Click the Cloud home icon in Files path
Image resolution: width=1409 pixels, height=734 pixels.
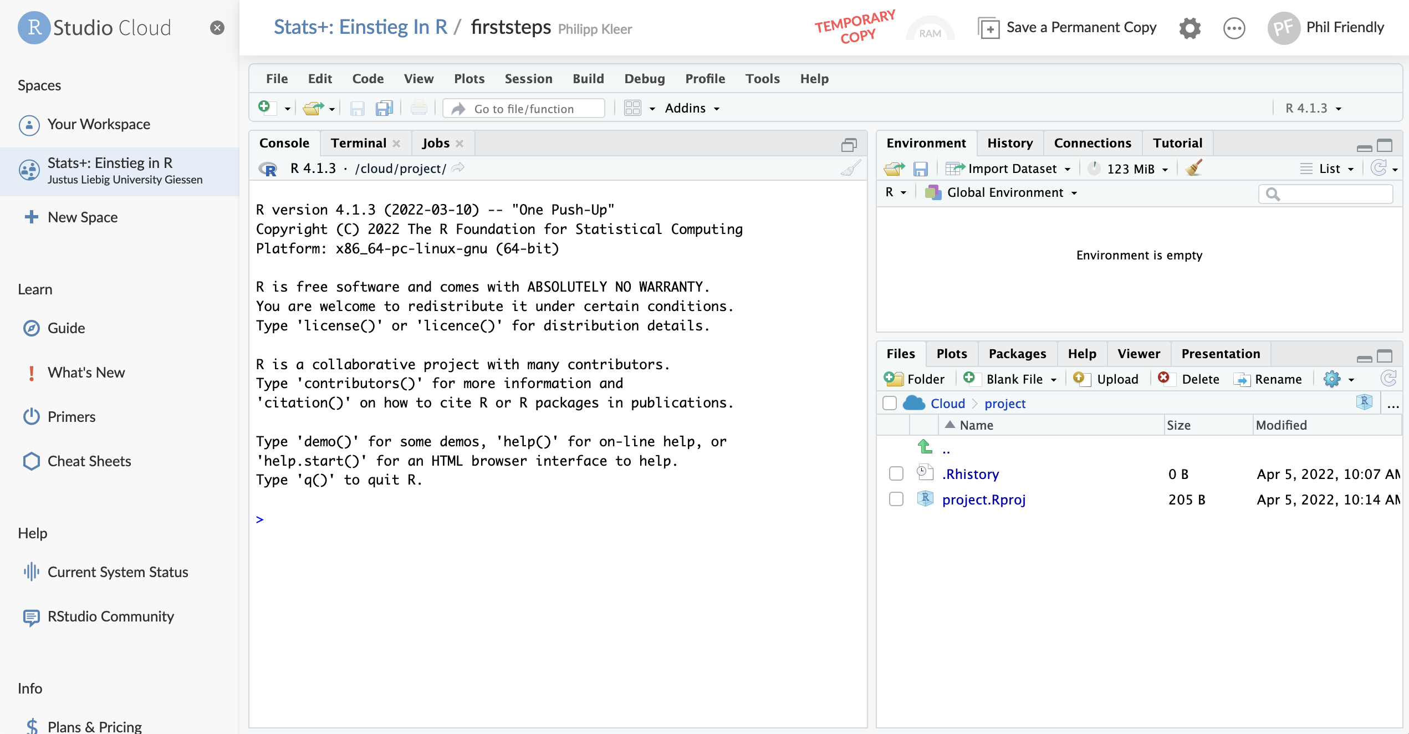[914, 404]
